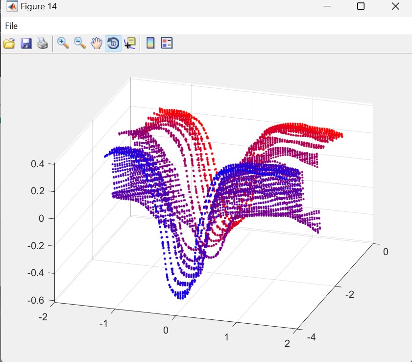Maximize the Figure 14 window
This screenshot has height=362, width=412.
click(x=361, y=6)
